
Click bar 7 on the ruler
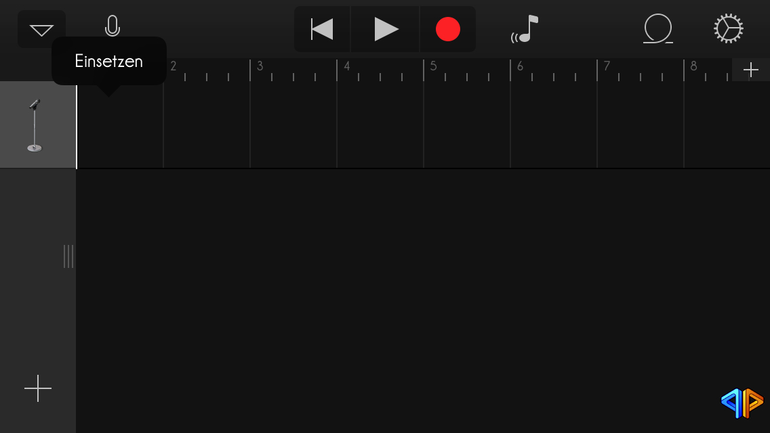[607, 66]
